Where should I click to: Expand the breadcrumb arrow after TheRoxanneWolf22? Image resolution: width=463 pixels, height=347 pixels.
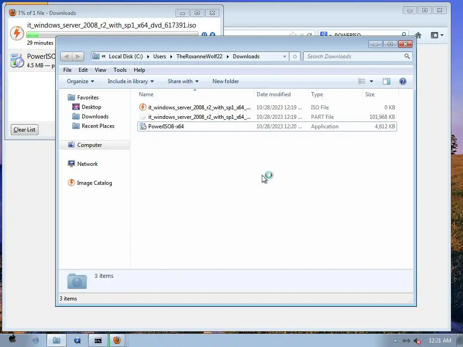pos(228,56)
